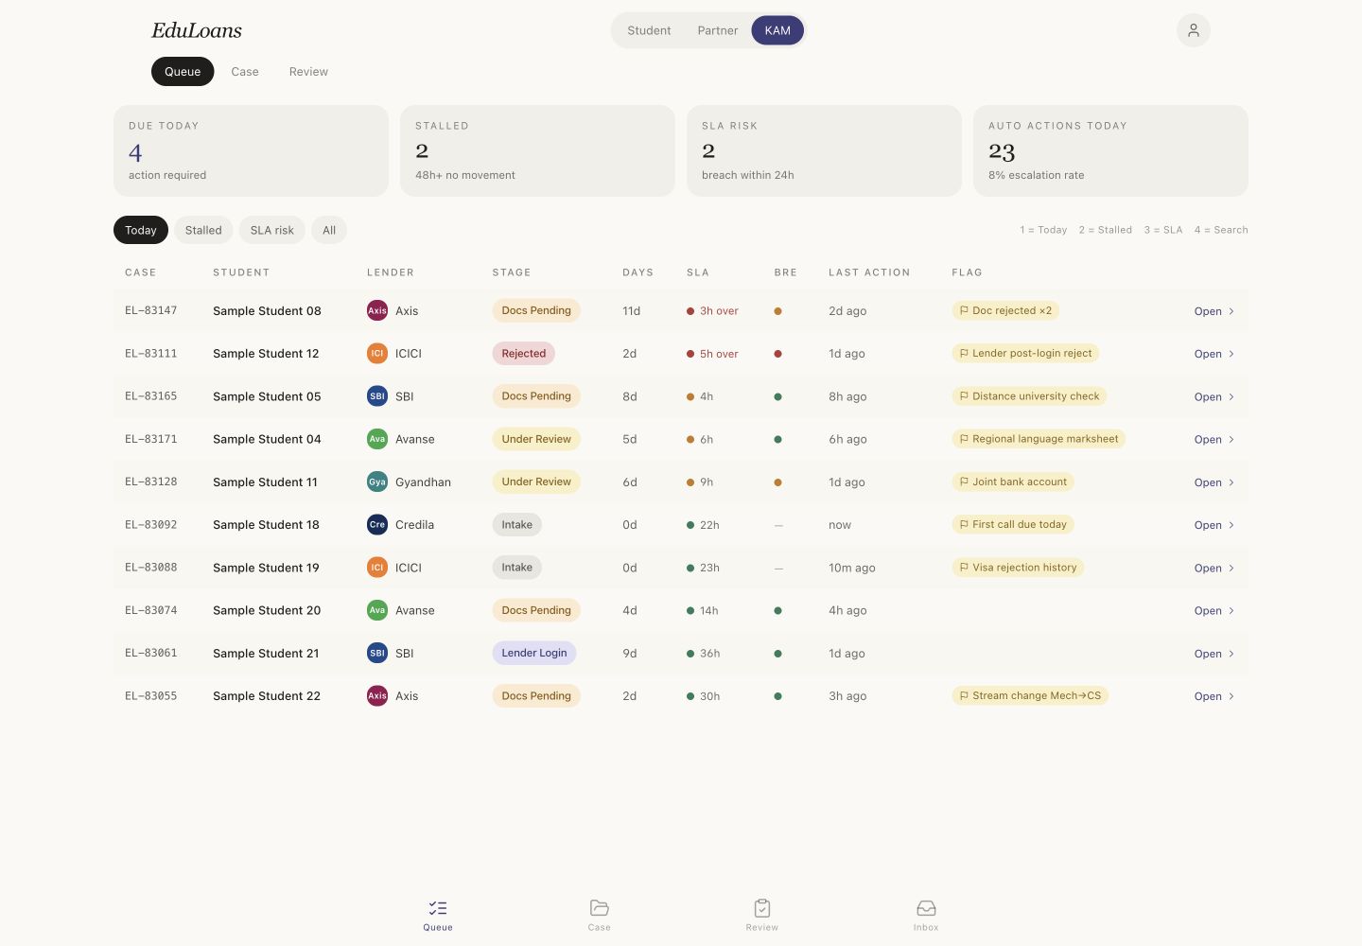Click the Doc rejected ×2 flag
Screen dimensions: 1362x946
(1005, 310)
